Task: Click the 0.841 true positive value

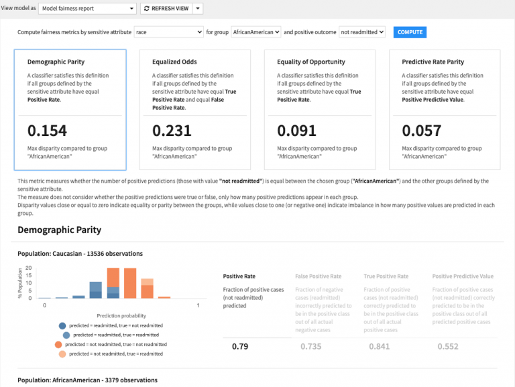Action: click(x=380, y=346)
